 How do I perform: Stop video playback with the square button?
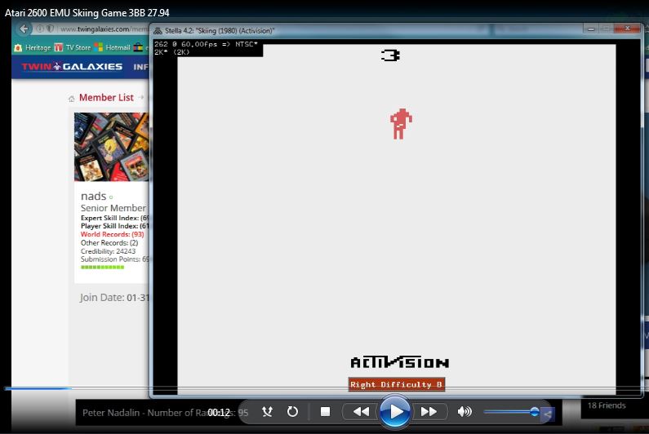pyautogui.click(x=326, y=411)
